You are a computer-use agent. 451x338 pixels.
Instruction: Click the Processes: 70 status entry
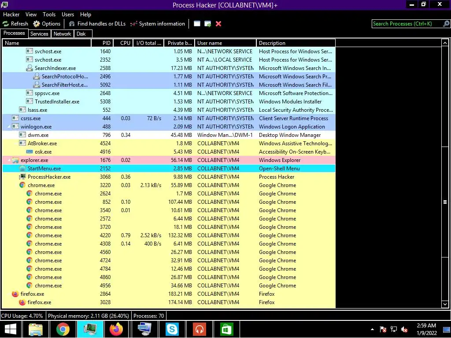click(x=149, y=316)
